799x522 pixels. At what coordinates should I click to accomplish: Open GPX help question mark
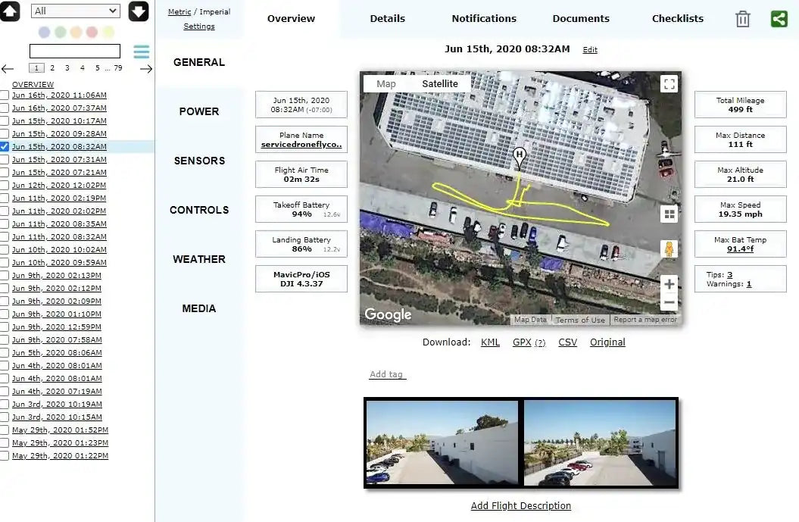(x=540, y=343)
